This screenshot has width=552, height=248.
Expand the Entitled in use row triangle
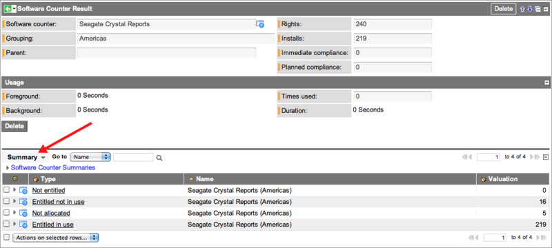click(x=14, y=224)
